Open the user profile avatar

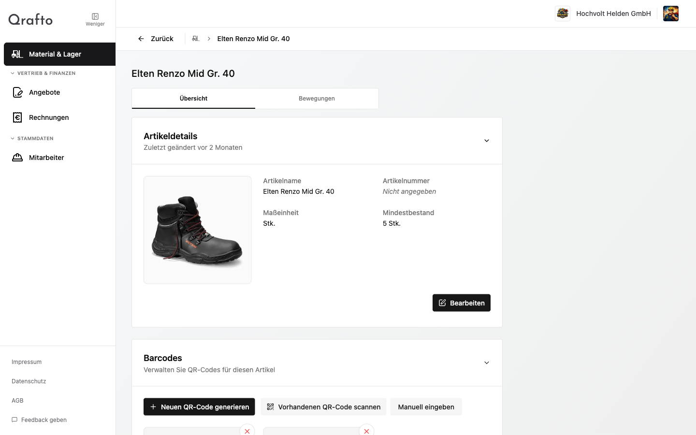tap(671, 14)
